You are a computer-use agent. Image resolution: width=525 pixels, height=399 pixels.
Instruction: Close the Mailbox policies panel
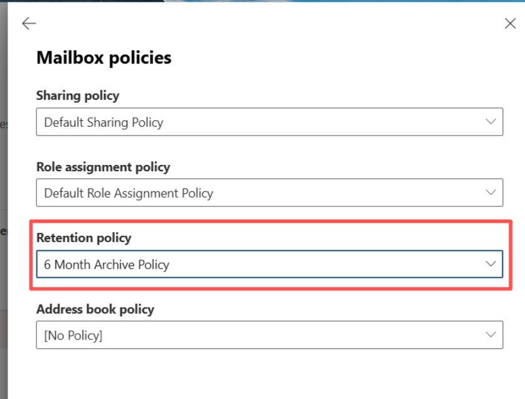pos(510,24)
